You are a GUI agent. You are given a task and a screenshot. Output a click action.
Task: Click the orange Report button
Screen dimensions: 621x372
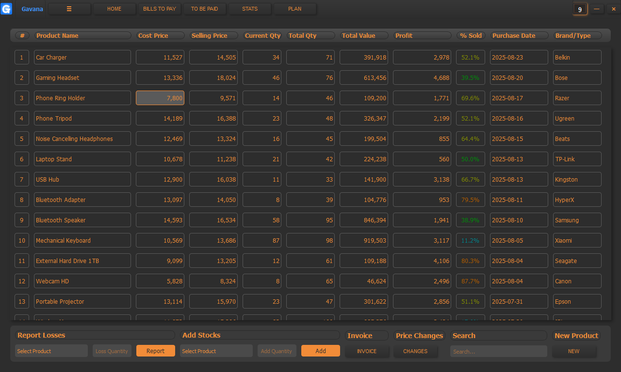click(x=156, y=351)
